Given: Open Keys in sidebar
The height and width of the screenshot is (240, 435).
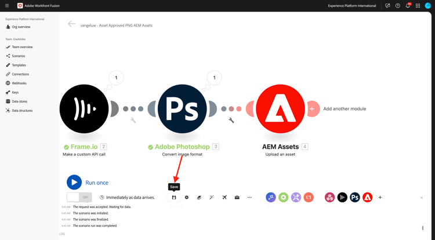Looking at the screenshot, I should click(x=12, y=92).
